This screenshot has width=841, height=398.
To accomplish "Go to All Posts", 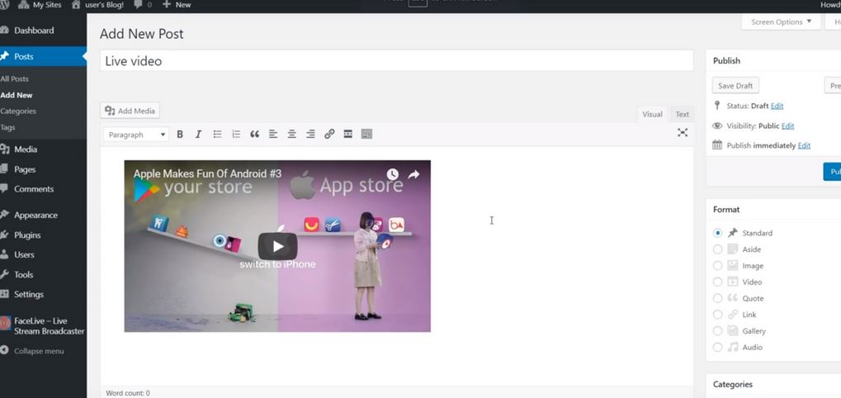I will click(15, 78).
